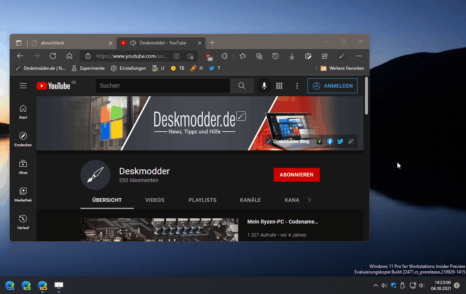This screenshot has height=294, width=466.
Task: Show browsing History from toolbar
Action: [x=275, y=56]
